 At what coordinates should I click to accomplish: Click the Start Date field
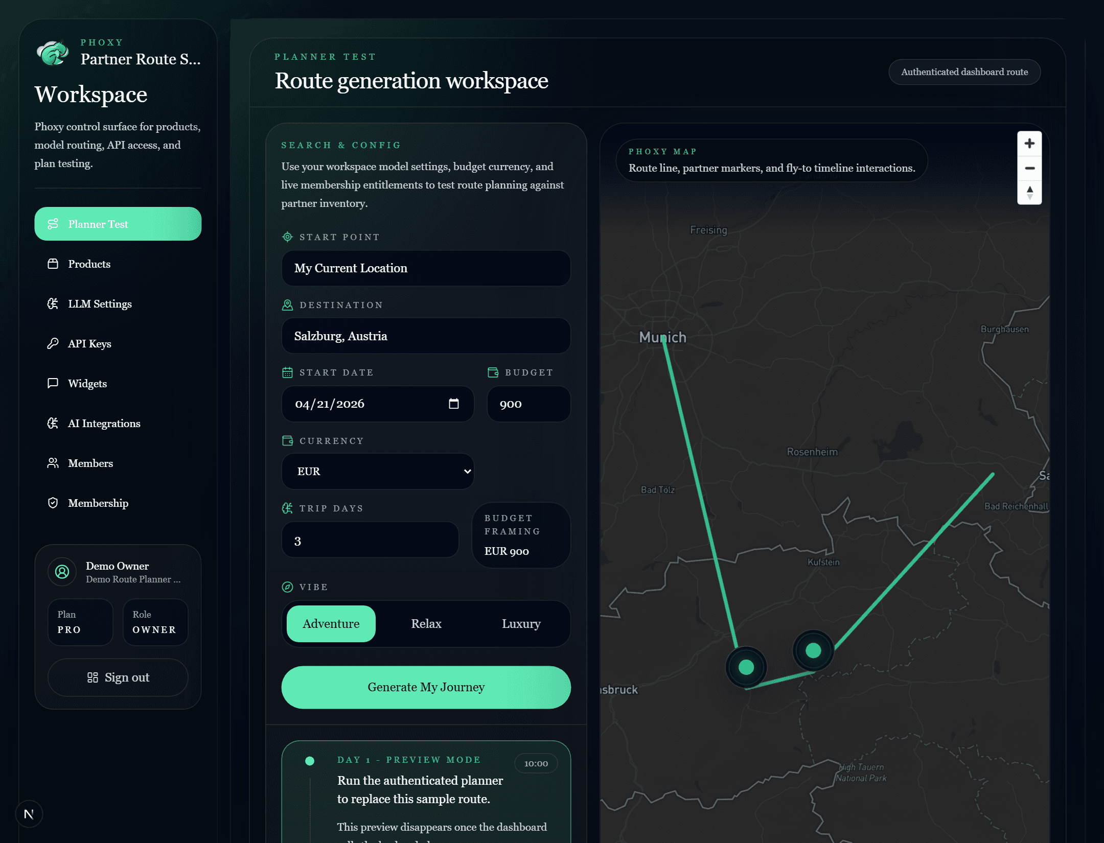coord(378,404)
